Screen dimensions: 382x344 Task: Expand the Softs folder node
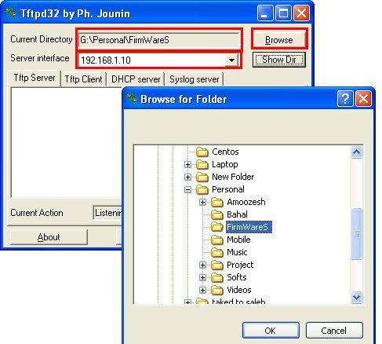(202, 277)
